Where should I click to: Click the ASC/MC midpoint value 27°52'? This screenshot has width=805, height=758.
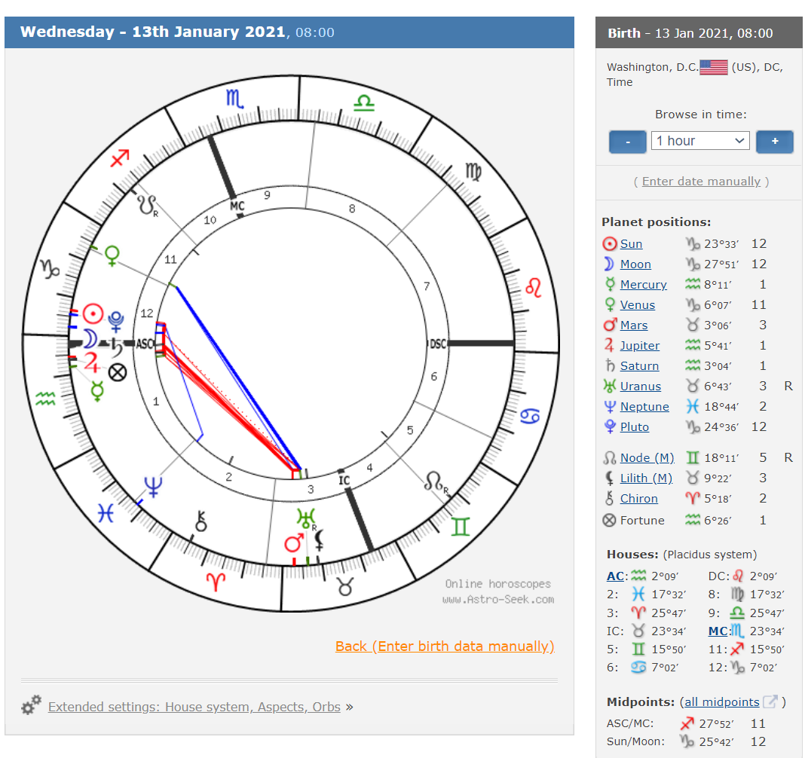(x=717, y=723)
